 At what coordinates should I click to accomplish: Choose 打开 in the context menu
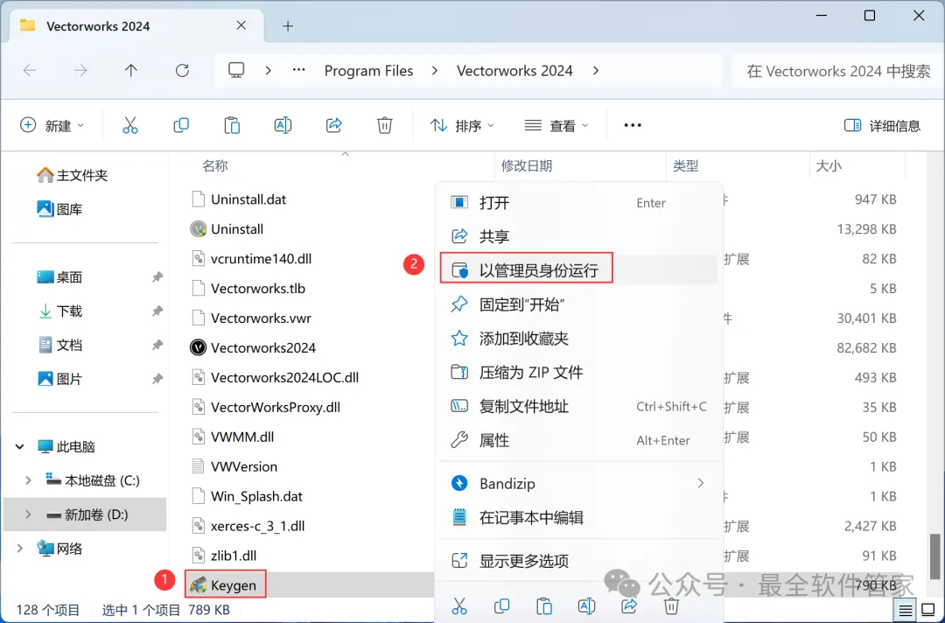click(x=578, y=202)
